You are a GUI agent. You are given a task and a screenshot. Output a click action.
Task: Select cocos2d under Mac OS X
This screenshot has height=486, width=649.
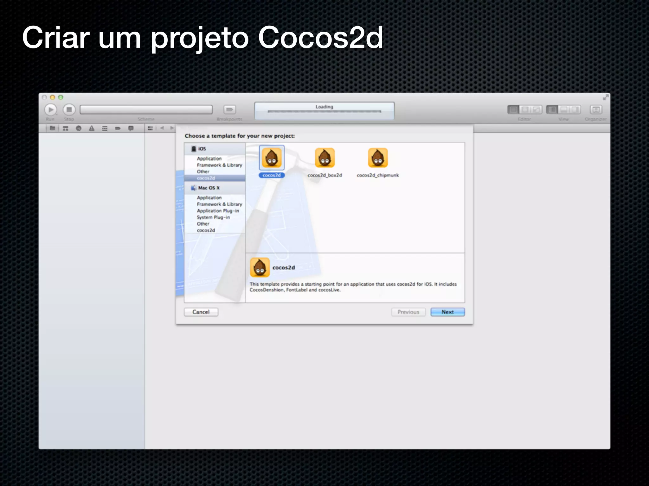click(x=206, y=230)
